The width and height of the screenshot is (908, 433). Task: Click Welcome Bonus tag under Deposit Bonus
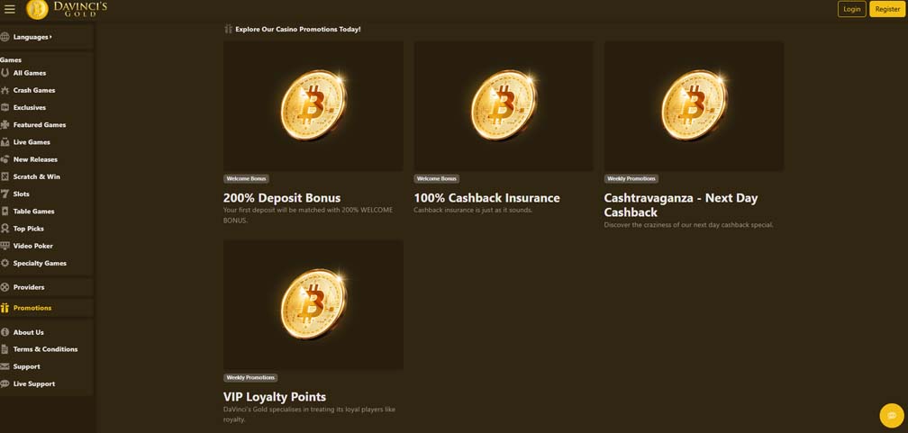(246, 179)
